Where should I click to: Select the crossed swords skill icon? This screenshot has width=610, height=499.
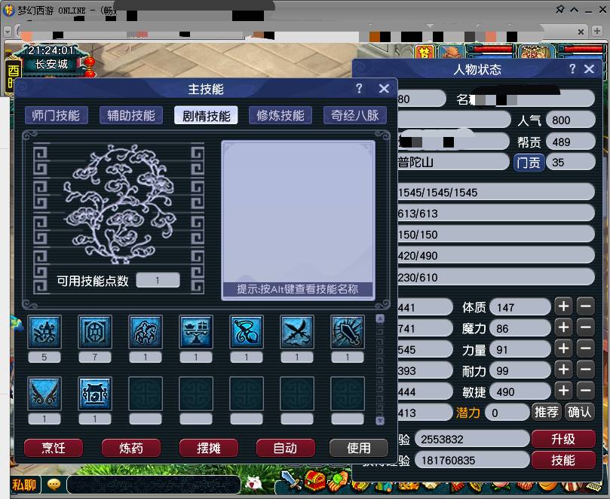pyautogui.click(x=297, y=332)
